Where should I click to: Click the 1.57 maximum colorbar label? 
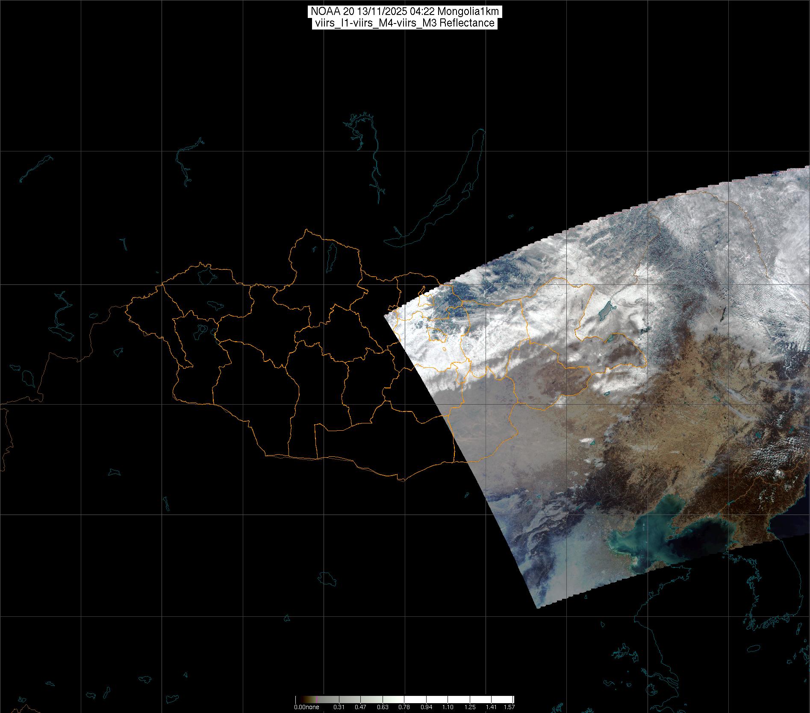click(509, 707)
